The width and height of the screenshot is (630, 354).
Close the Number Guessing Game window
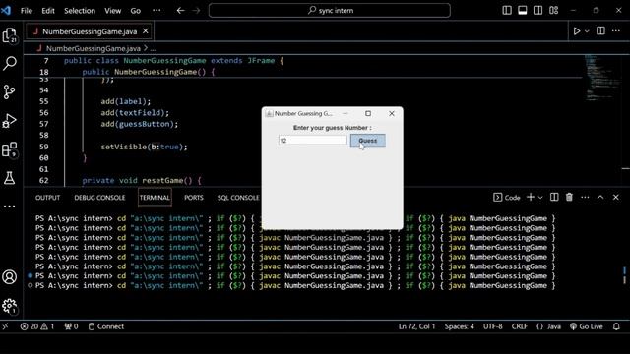click(392, 114)
